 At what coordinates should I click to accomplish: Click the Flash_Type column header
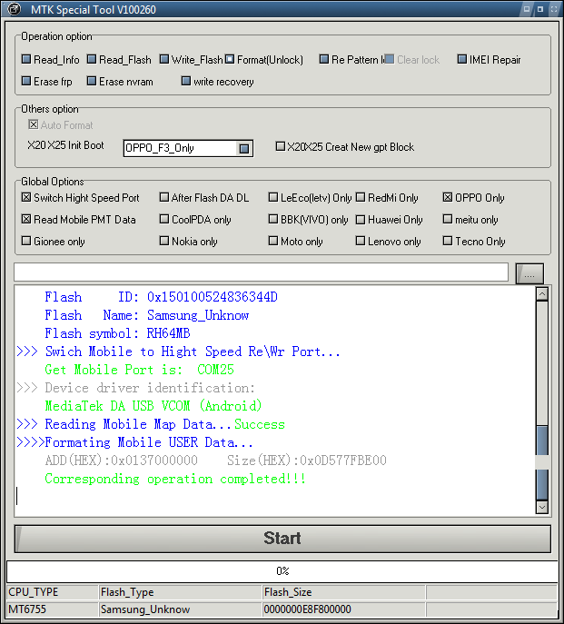pyautogui.click(x=180, y=592)
